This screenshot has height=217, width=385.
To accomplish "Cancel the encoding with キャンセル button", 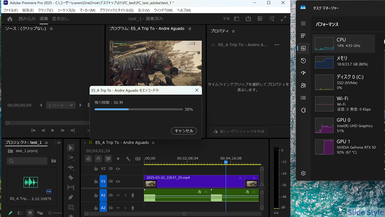I will (184, 131).
